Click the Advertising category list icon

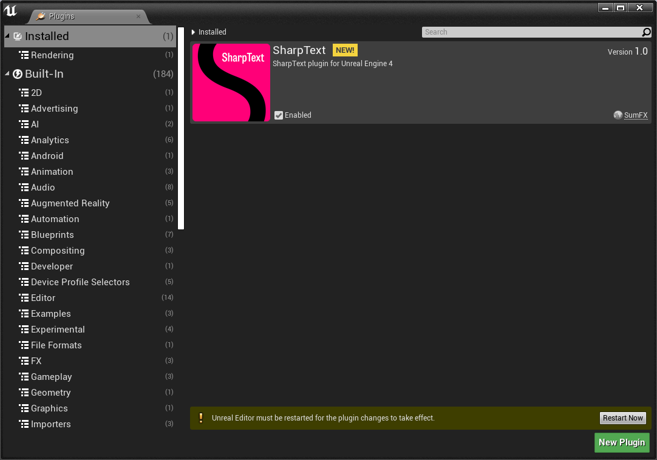point(24,109)
